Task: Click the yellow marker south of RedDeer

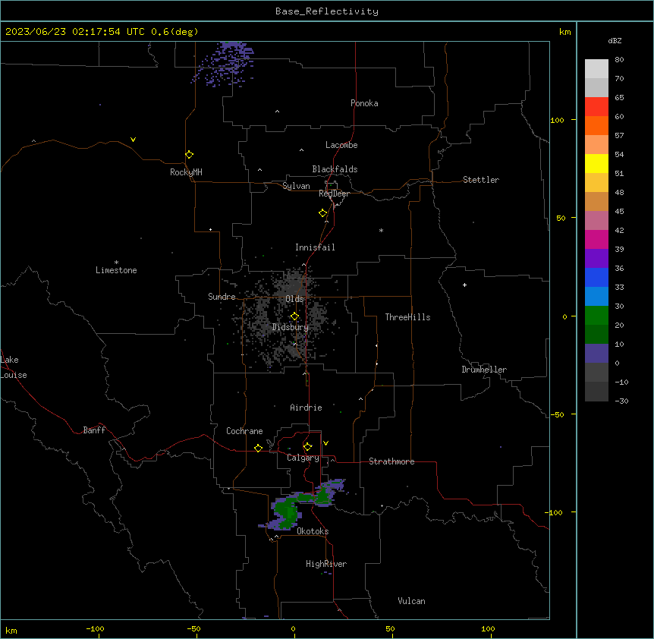Action: (x=322, y=213)
